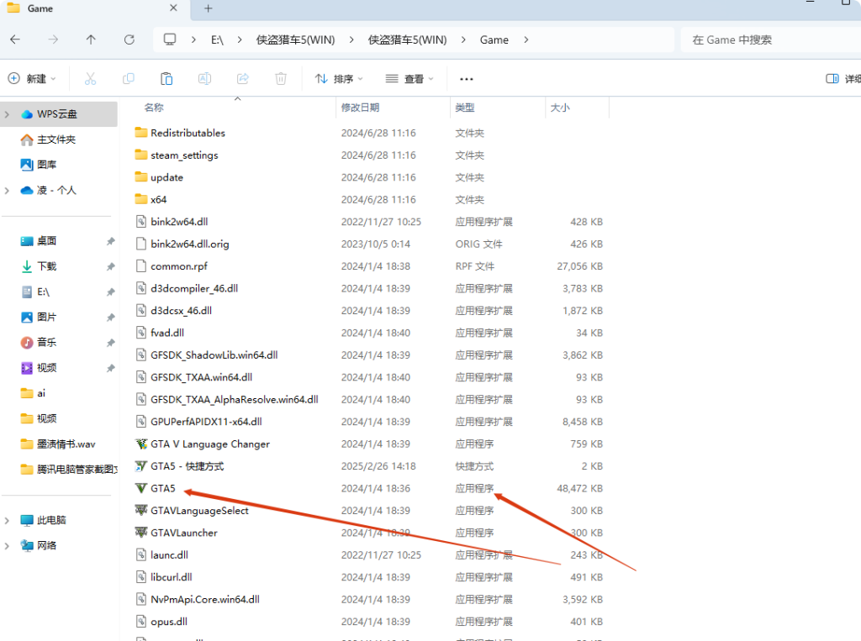Click the share icon in toolbar
861x641 pixels.
coord(243,78)
